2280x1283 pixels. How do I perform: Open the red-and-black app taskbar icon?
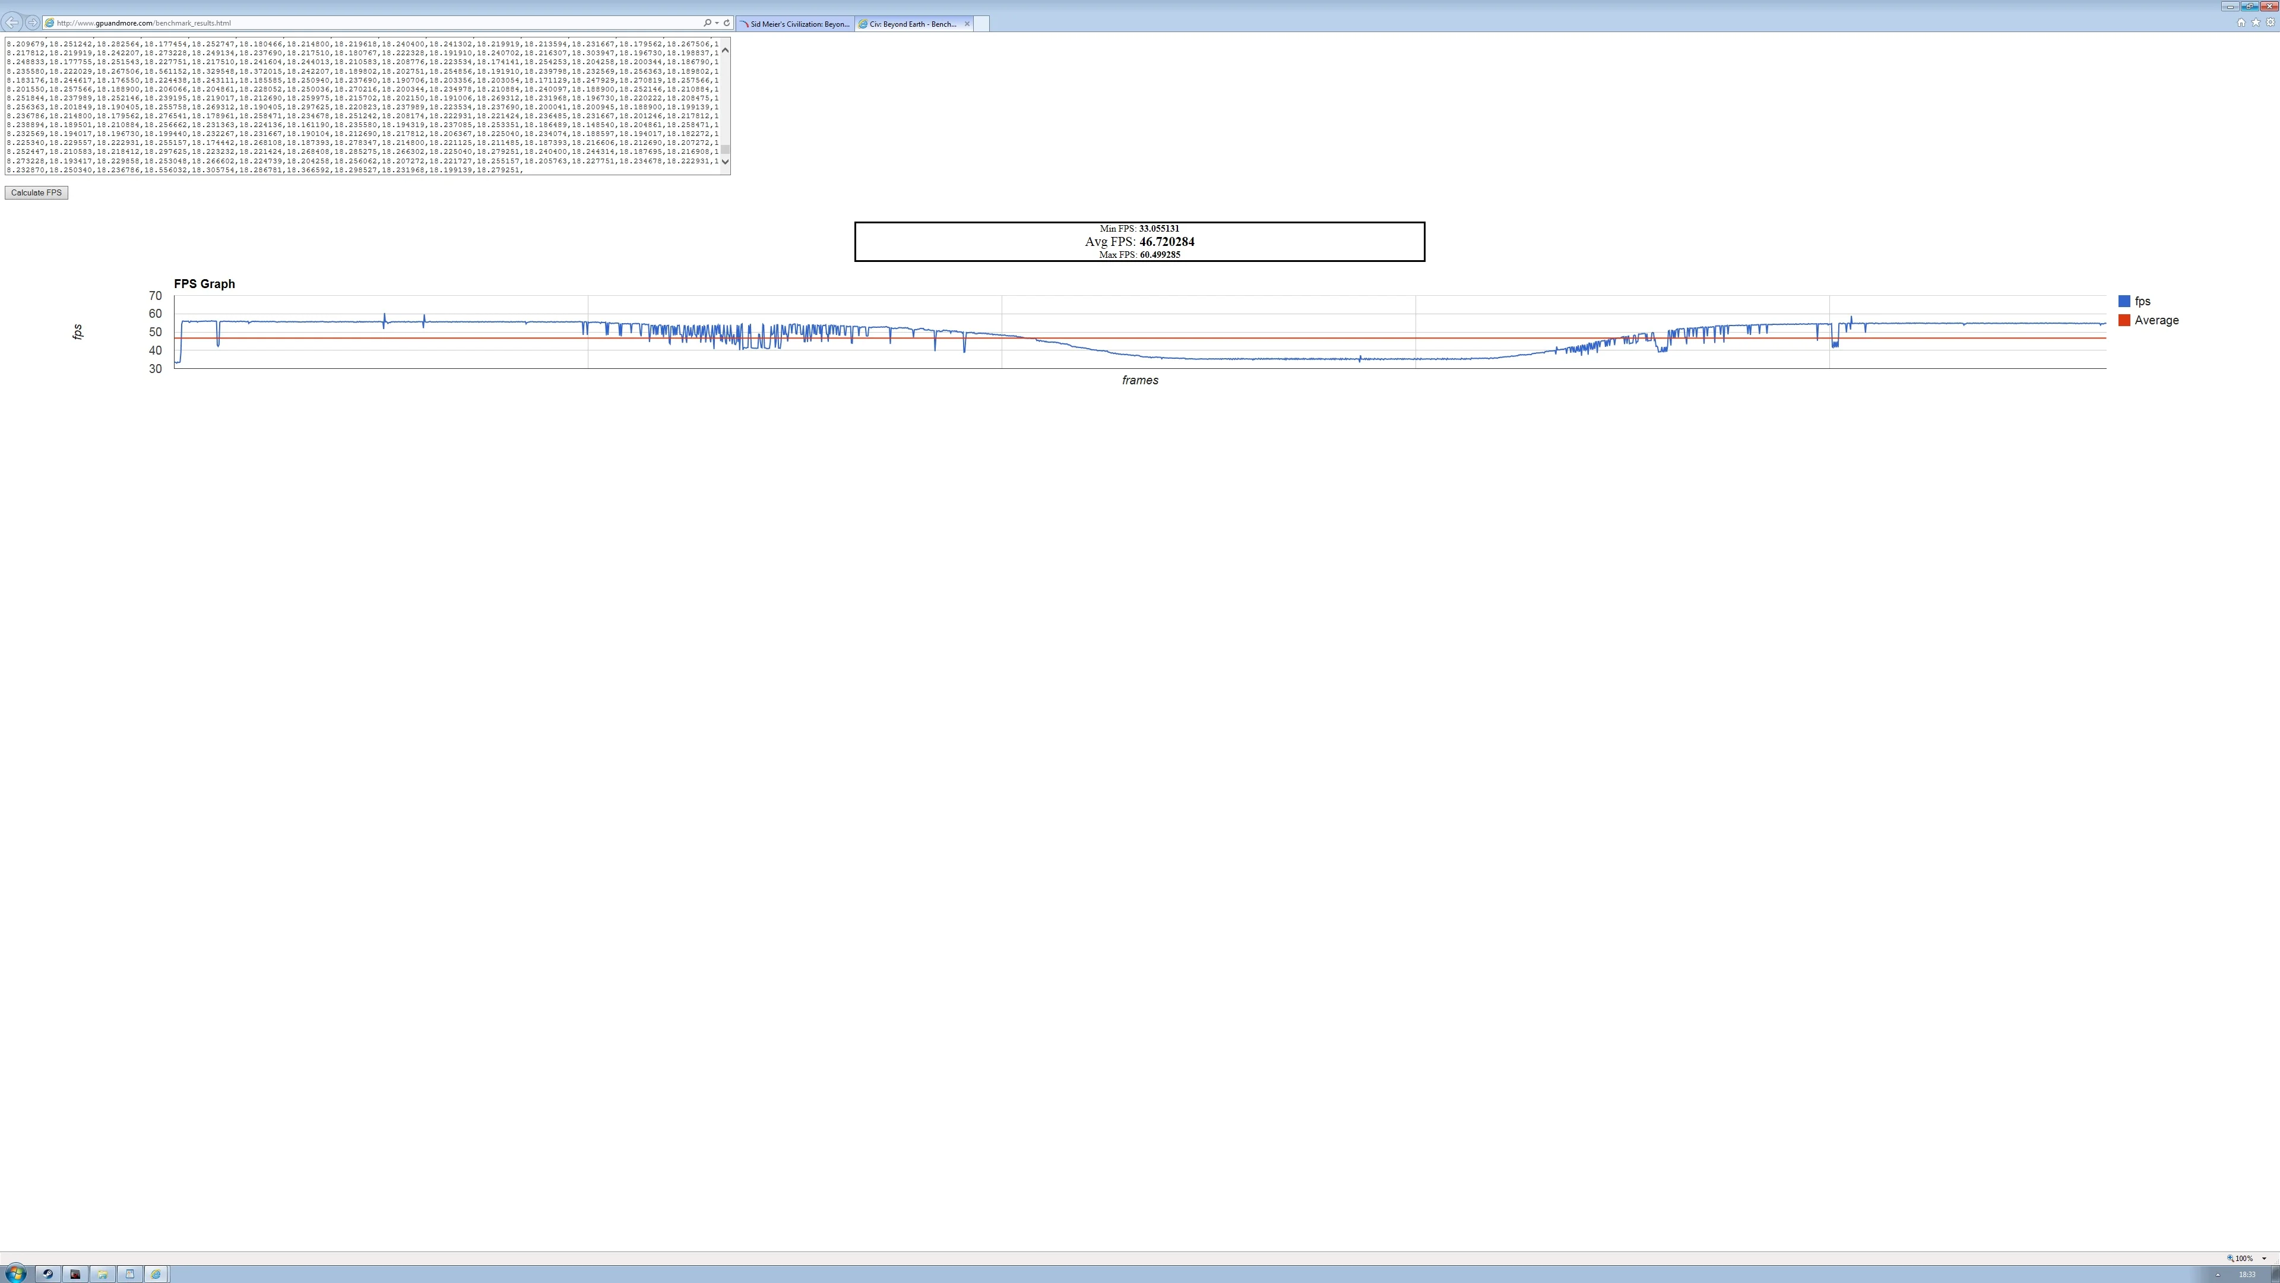[75, 1274]
